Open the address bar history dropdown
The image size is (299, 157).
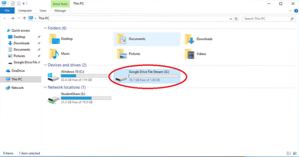click(x=231, y=19)
